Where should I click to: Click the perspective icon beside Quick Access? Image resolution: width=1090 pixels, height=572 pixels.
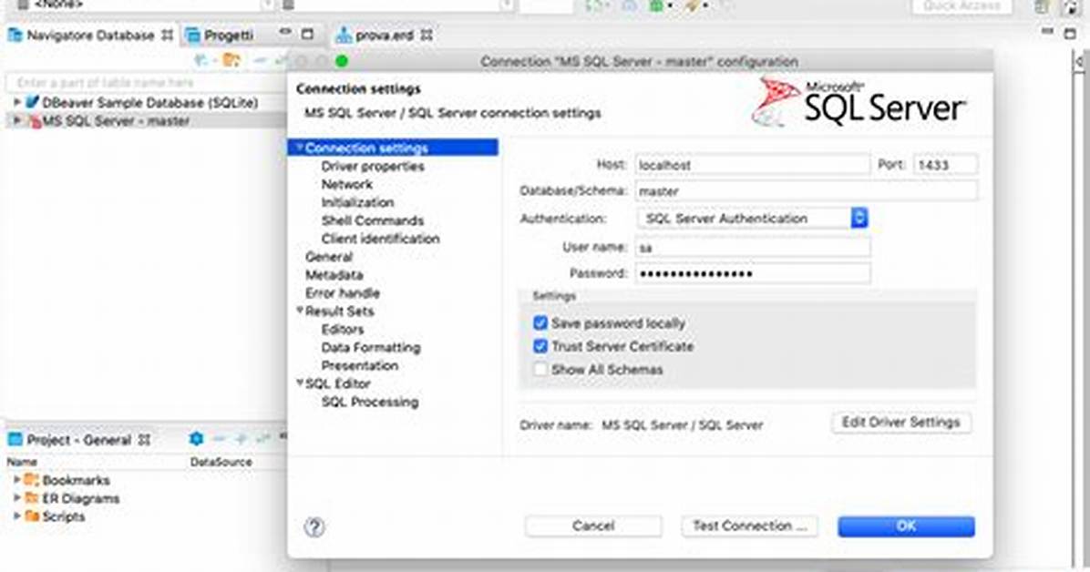tap(1041, 6)
